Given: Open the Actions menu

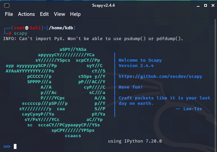Looking at the screenshot, I should (26, 14).
